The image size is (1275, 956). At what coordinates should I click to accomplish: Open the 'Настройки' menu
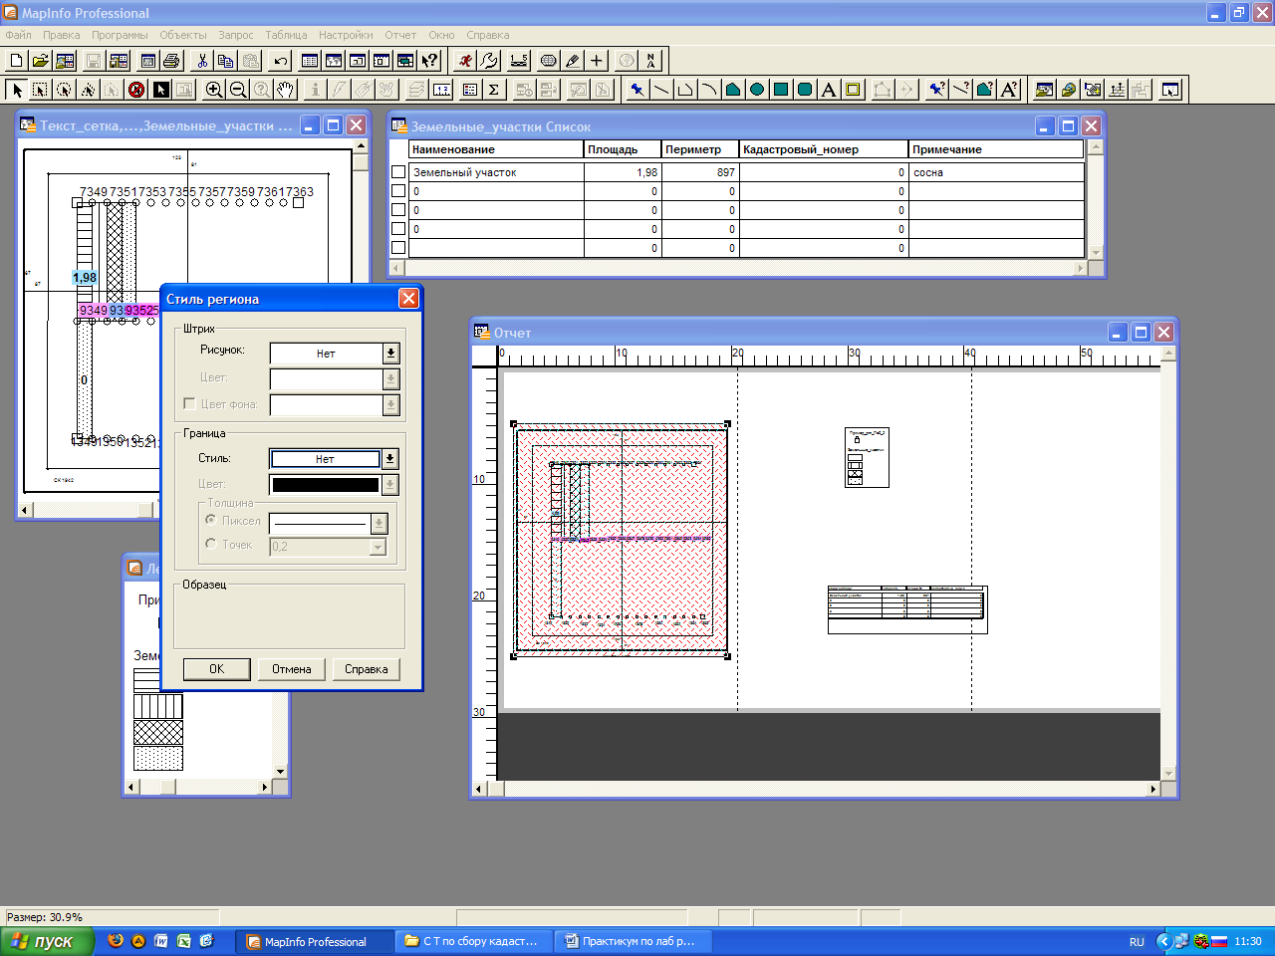[x=346, y=35]
